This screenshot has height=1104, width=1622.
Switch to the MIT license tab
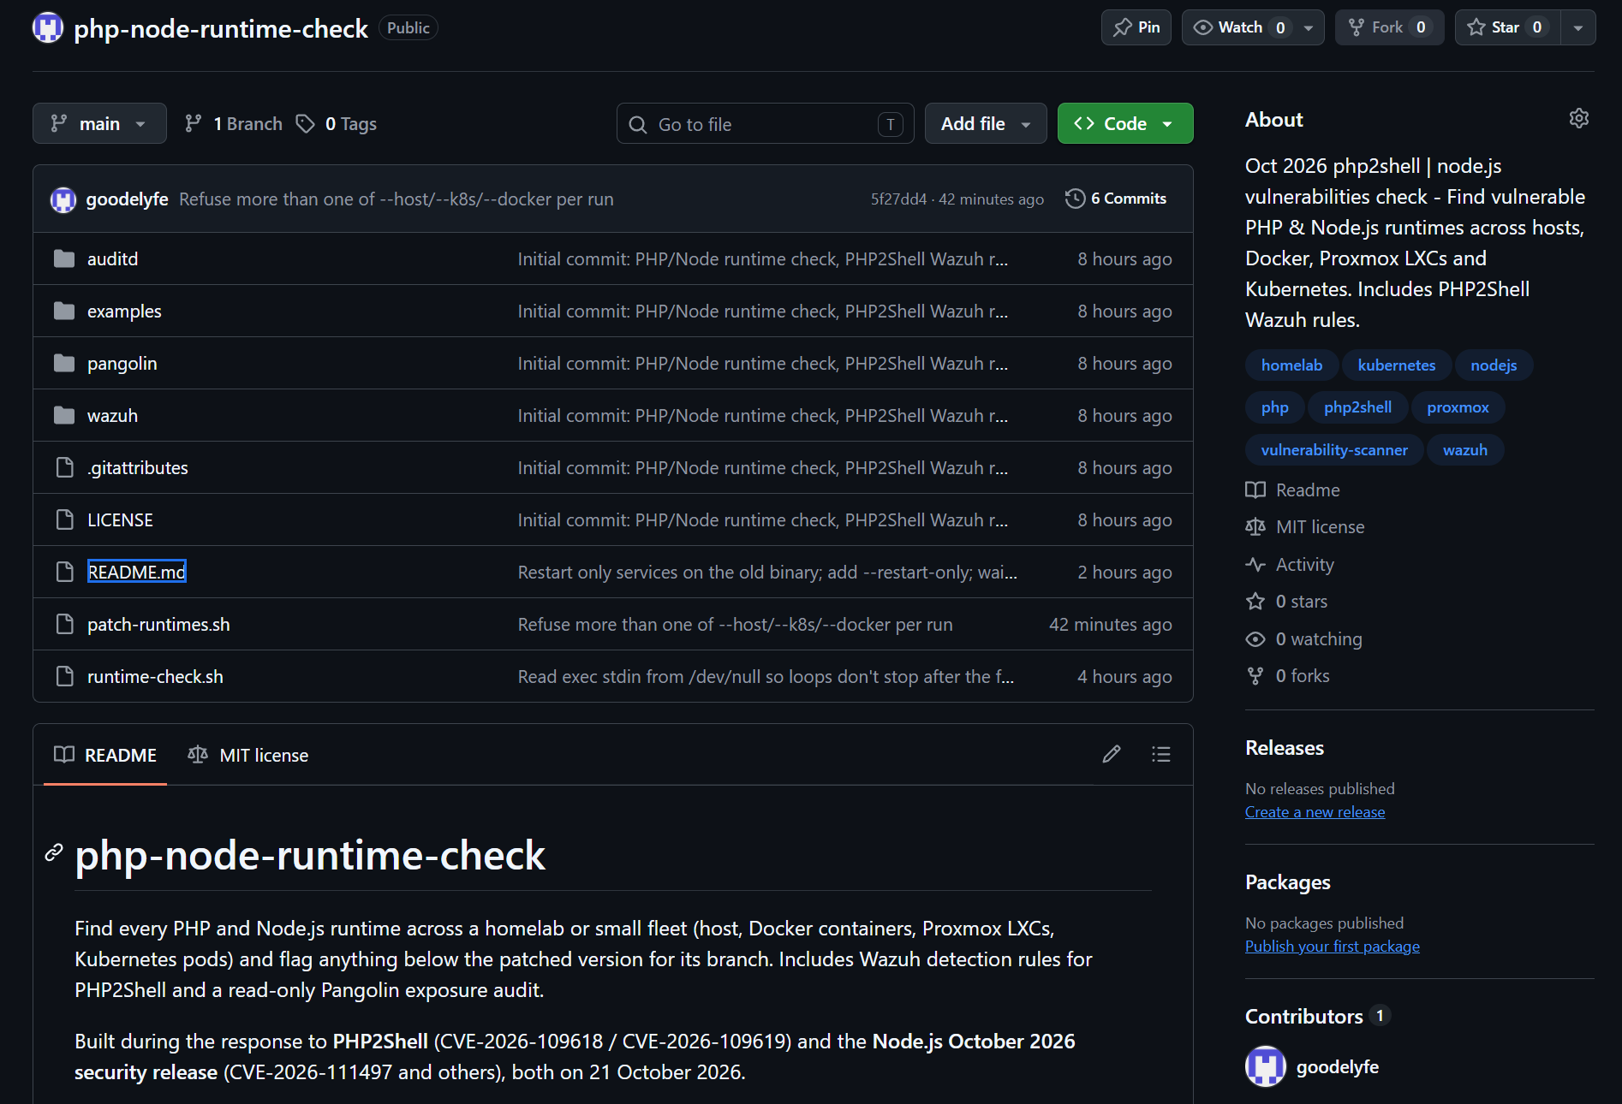pos(248,755)
